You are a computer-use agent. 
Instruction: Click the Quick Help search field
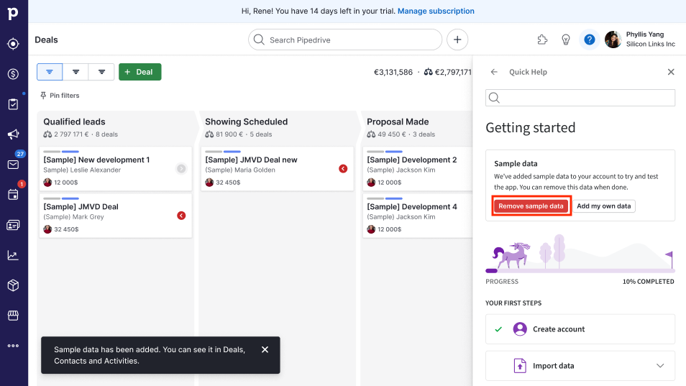580,98
